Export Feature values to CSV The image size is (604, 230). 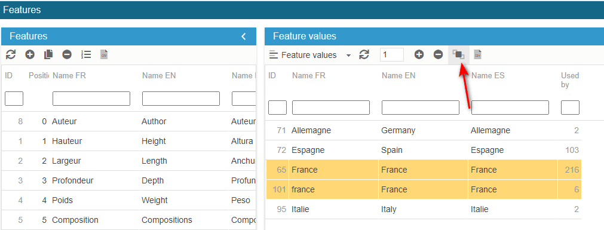(x=478, y=55)
